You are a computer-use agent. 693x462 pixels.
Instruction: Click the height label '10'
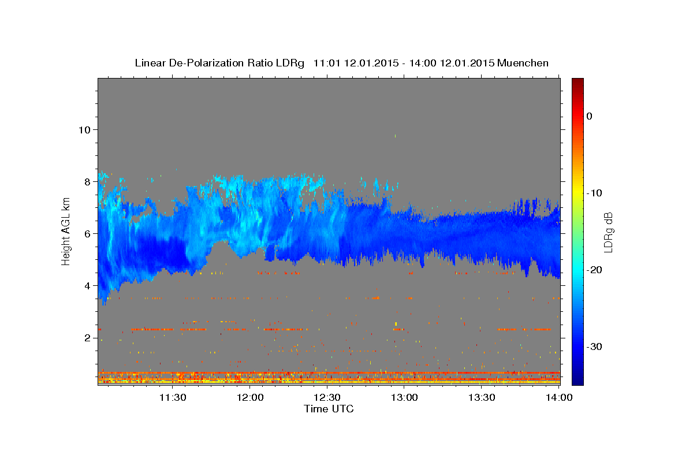tap(84, 129)
